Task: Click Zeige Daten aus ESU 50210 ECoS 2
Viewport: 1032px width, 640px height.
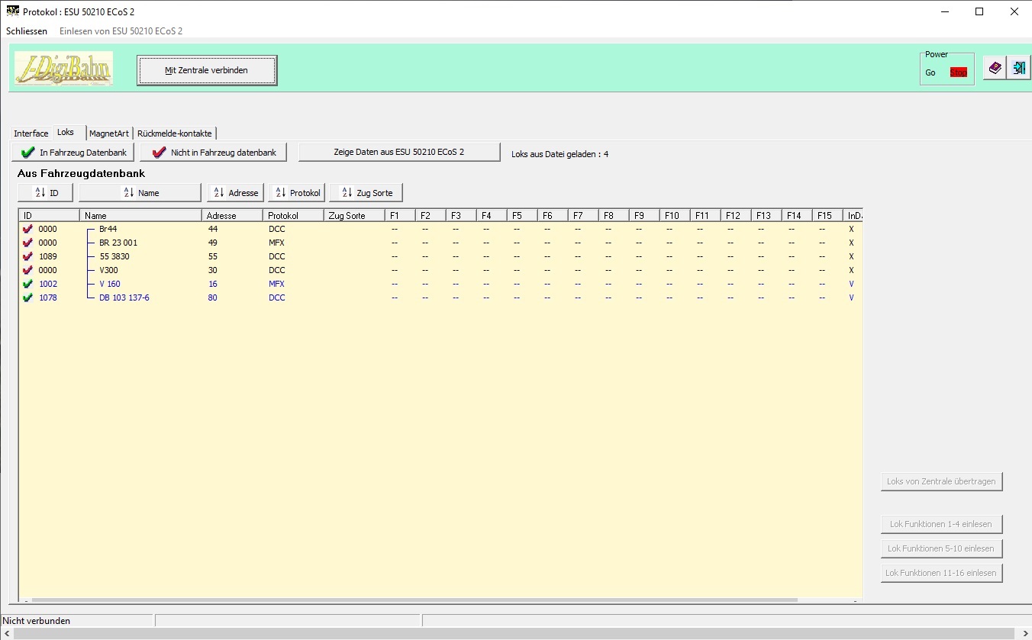Action: pyautogui.click(x=399, y=152)
